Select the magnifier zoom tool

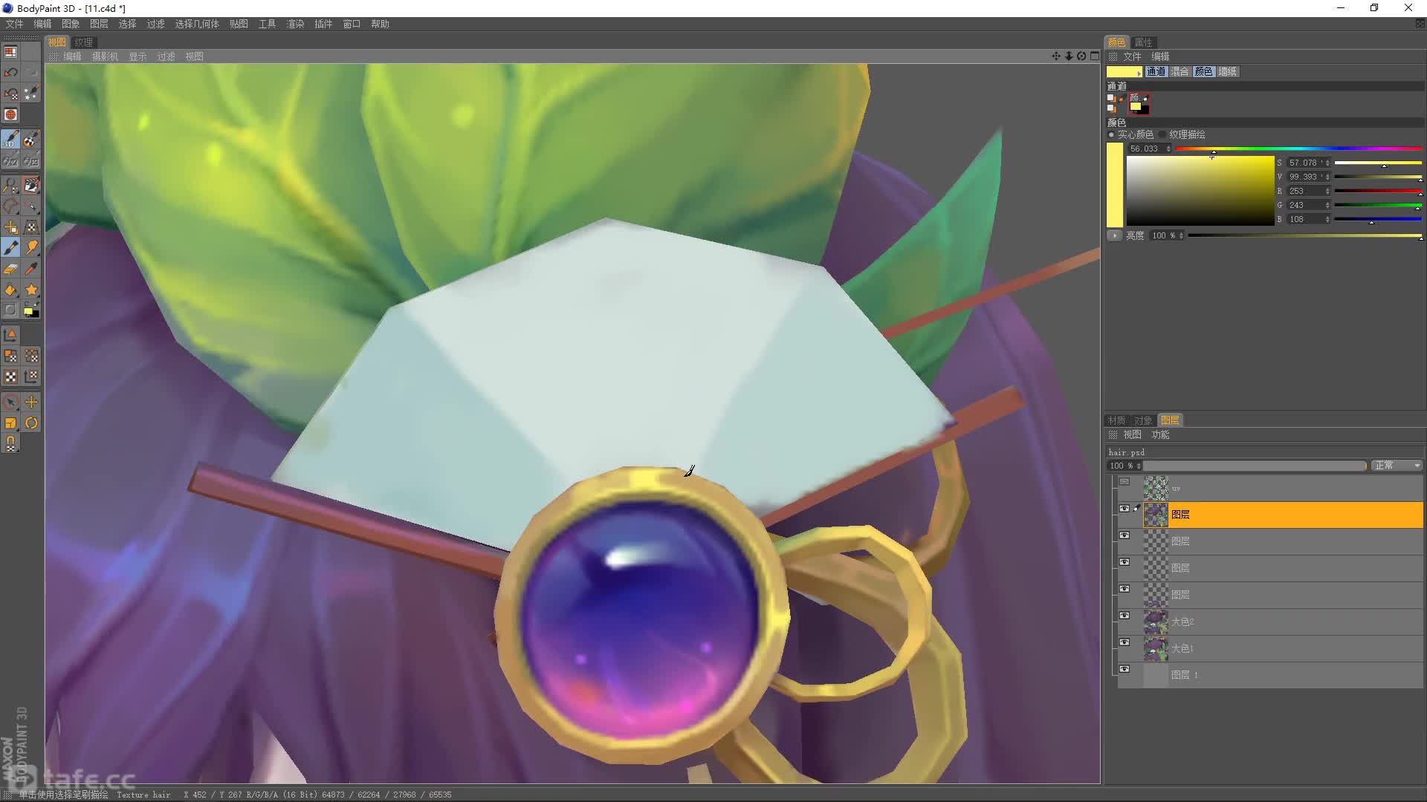pos(10,185)
